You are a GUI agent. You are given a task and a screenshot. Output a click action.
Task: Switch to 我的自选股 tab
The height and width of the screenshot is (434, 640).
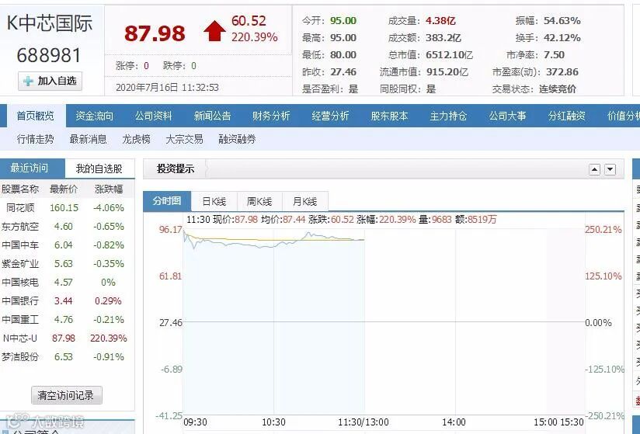click(x=99, y=168)
